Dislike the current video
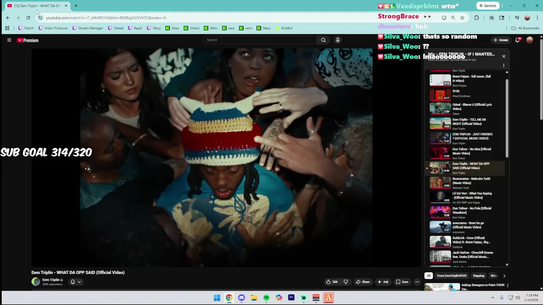The width and height of the screenshot is (543, 305). (x=346, y=282)
